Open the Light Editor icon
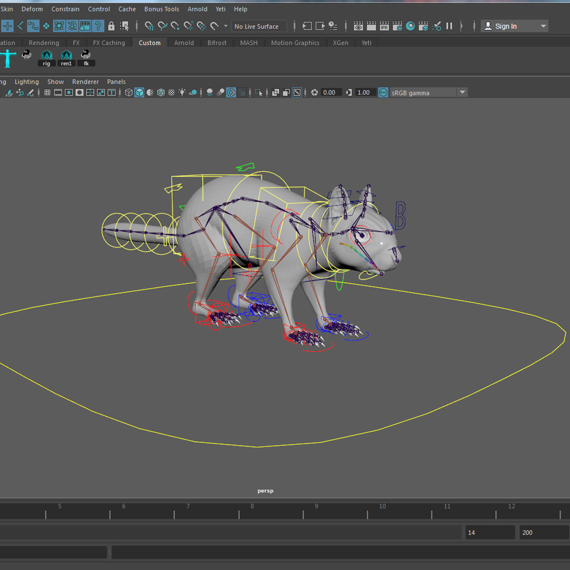The image size is (570, 570). point(436,26)
